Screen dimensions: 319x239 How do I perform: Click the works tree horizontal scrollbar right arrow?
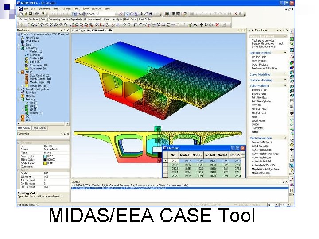point(68,123)
